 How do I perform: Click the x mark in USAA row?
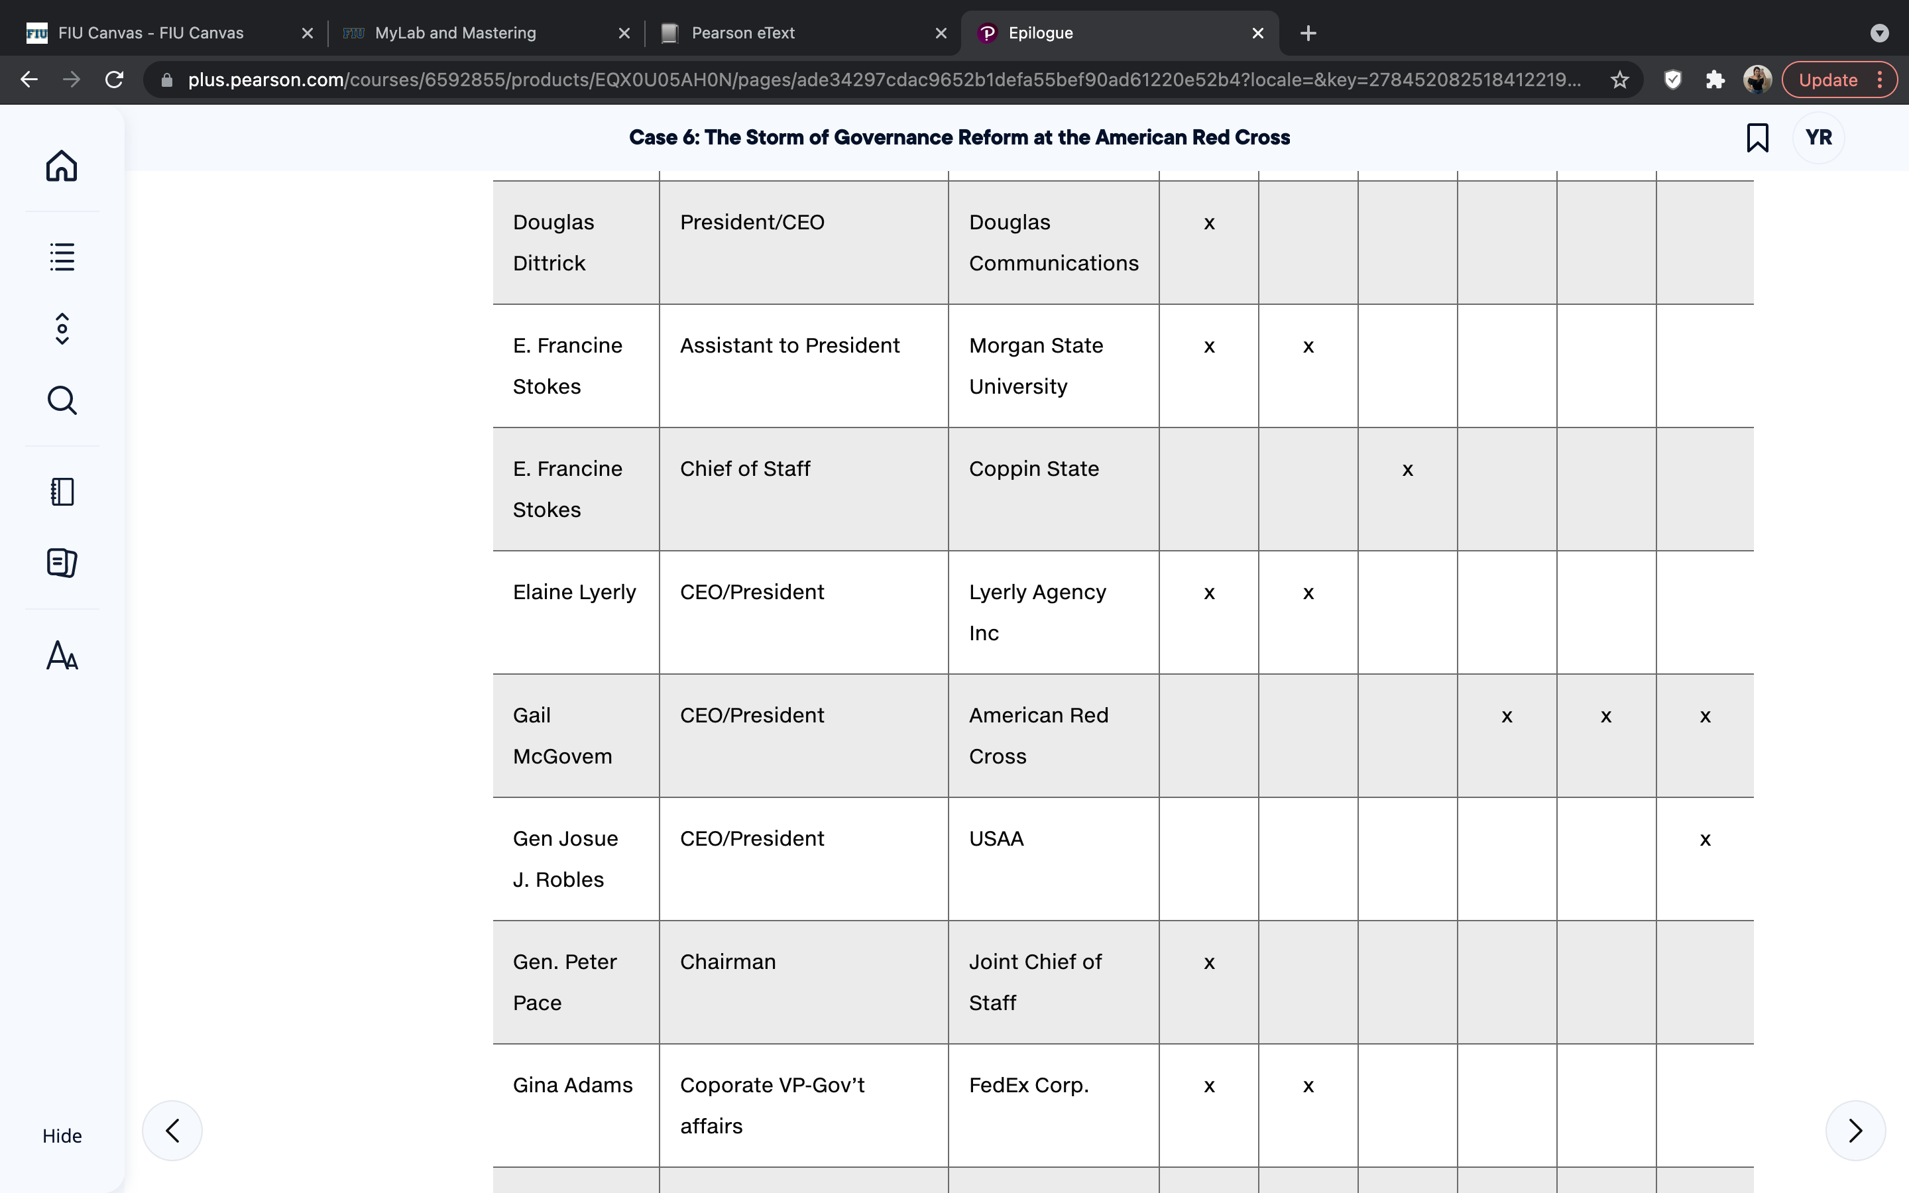click(x=1705, y=840)
